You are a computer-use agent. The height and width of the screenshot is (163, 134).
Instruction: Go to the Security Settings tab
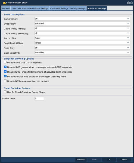(78, 8)
